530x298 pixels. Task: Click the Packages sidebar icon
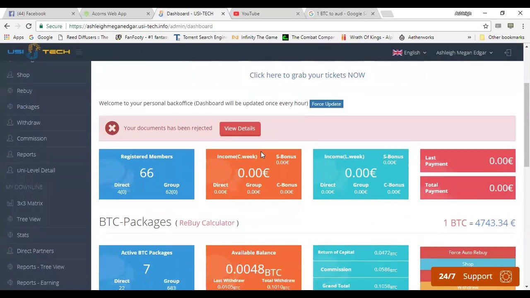pos(10,107)
